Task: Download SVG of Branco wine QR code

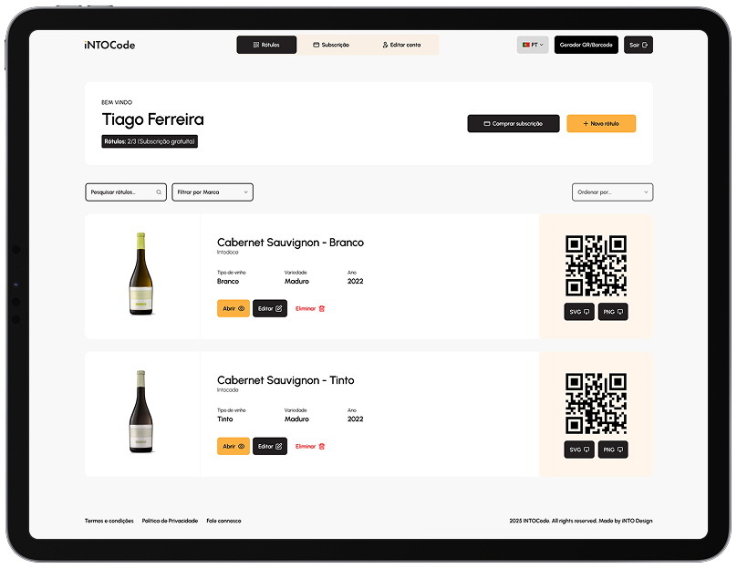Action: (x=579, y=312)
